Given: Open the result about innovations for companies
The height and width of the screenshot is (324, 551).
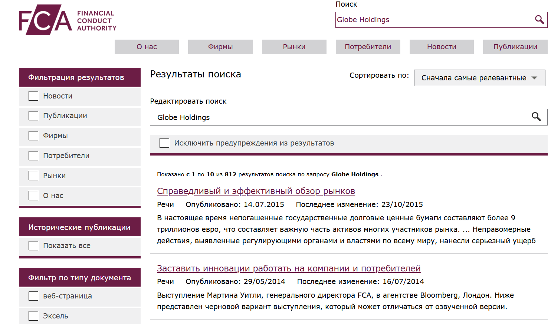Looking at the screenshot, I should pyautogui.click(x=289, y=268).
